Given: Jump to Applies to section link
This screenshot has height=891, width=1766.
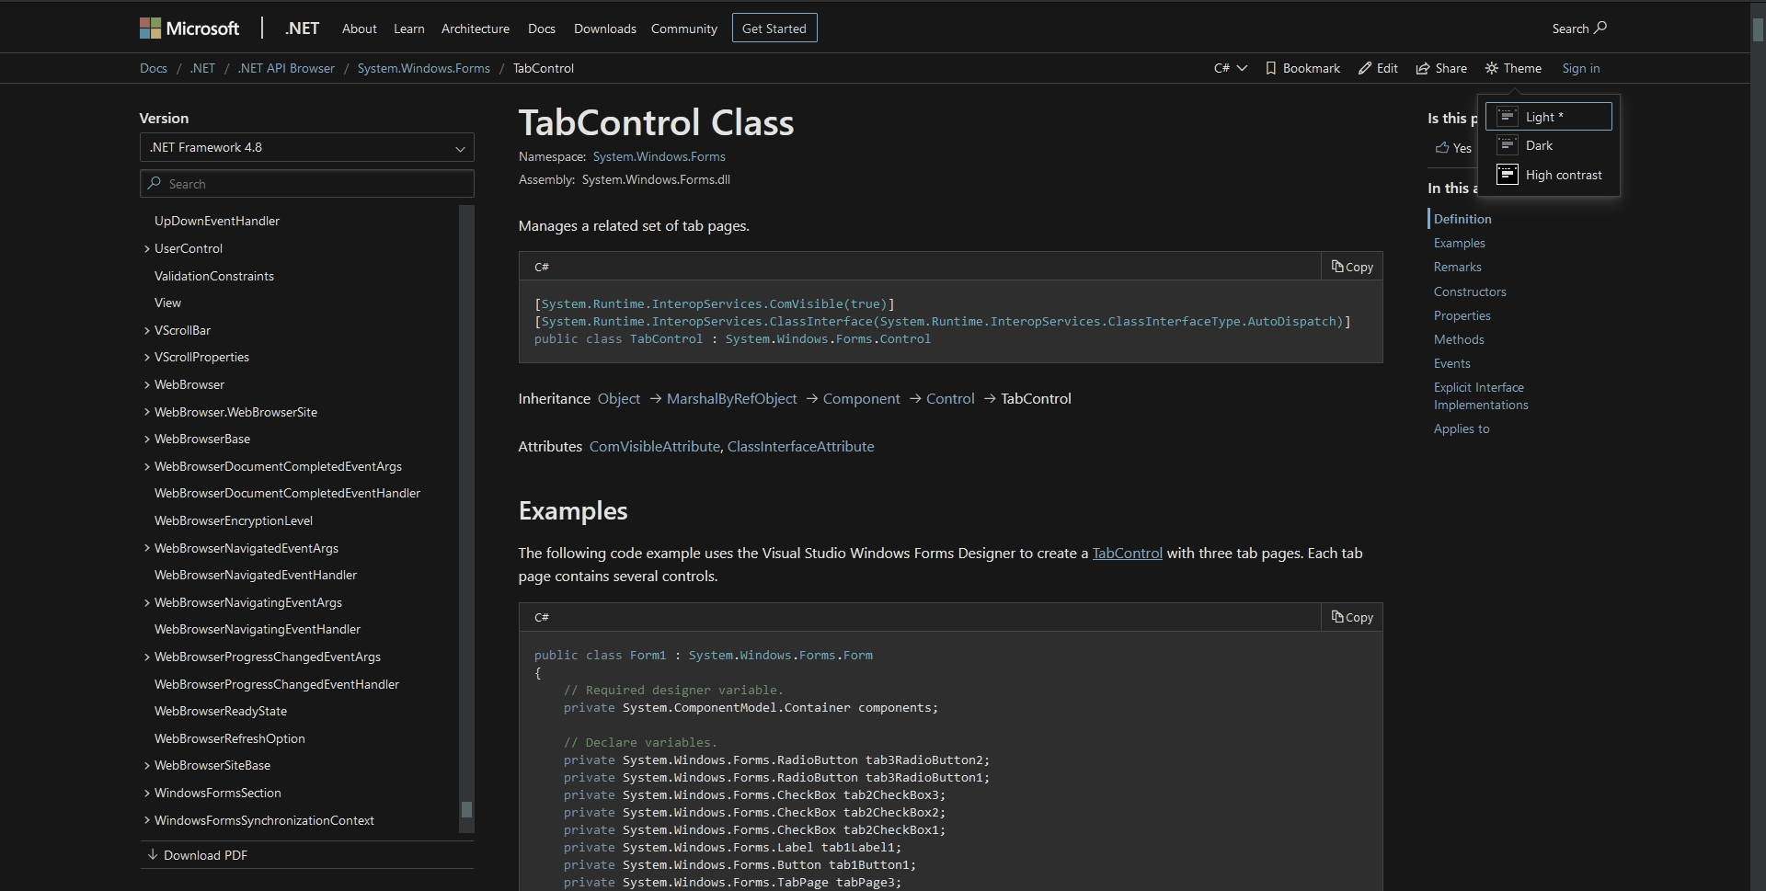Looking at the screenshot, I should pos(1462,428).
